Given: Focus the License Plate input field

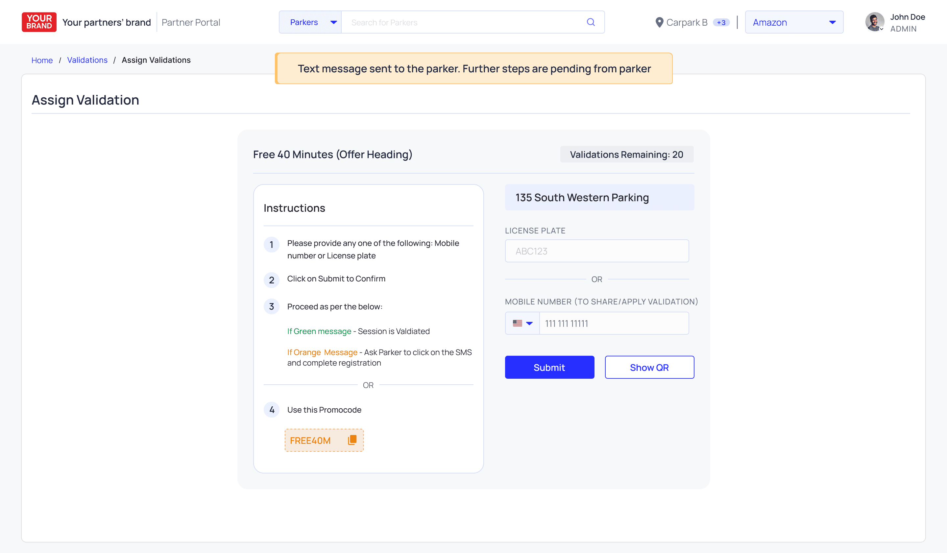Looking at the screenshot, I should [x=596, y=251].
